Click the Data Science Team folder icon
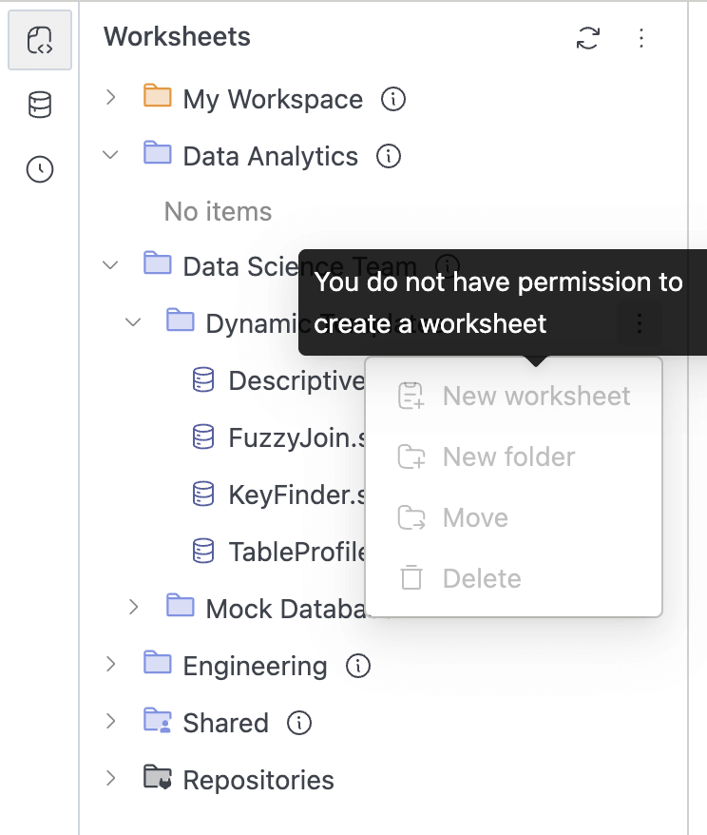The width and height of the screenshot is (707, 835). 158,263
